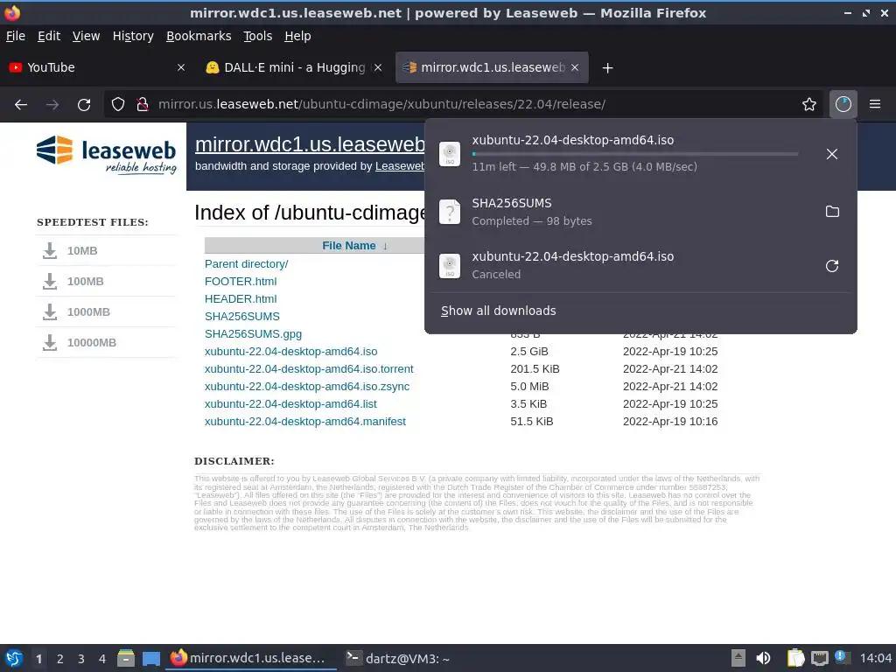Click the 201.5 KiB size cell
This screenshot has width=896, height=672.
coord(535,369)
